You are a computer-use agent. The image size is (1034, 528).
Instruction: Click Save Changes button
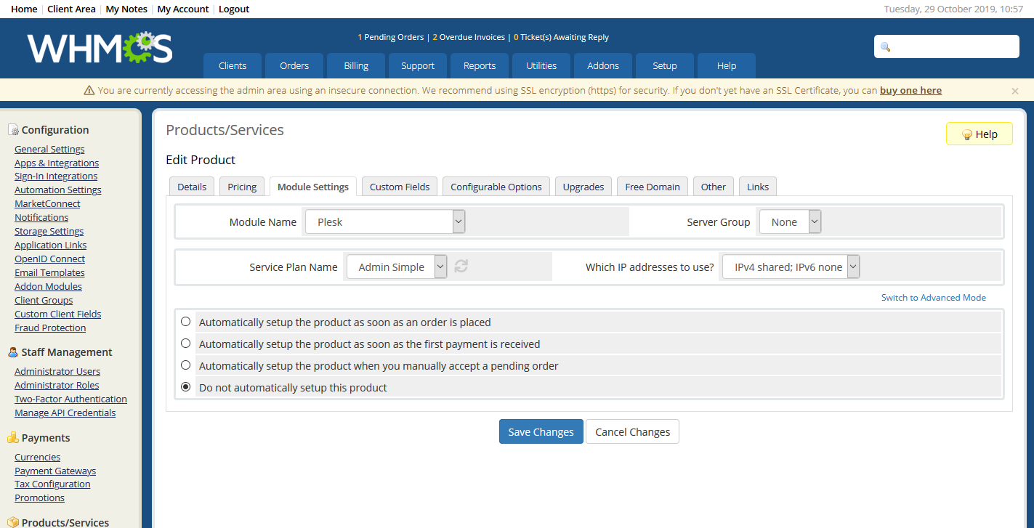click(x=541, y=431)
